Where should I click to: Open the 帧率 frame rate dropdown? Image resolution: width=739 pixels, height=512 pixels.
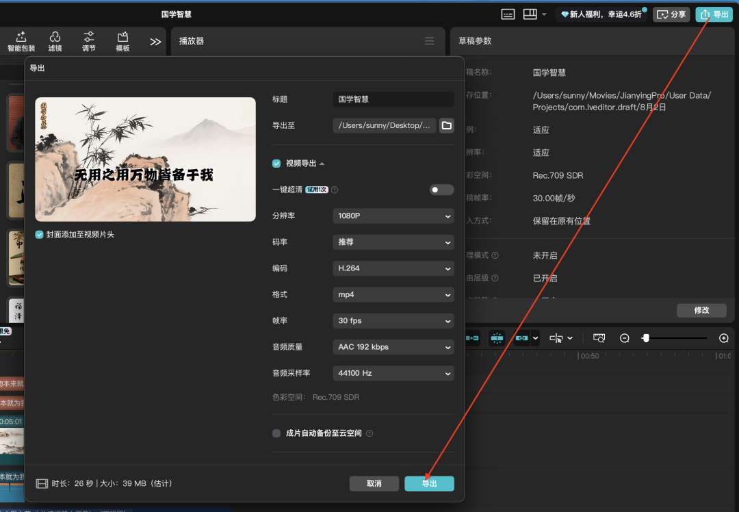coord(393,320)
